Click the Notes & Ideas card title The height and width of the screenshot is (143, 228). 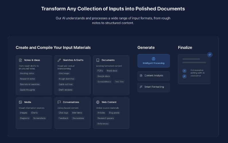point(32,60)
